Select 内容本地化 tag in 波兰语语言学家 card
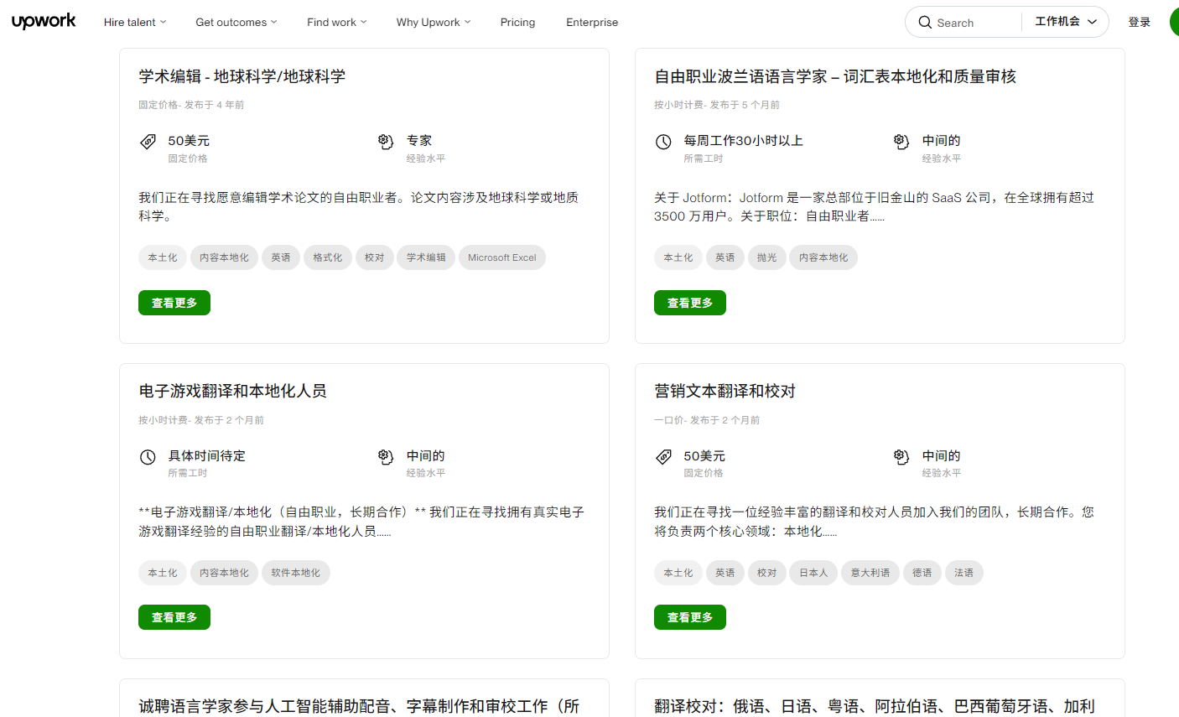The height and width of the screenshot is (717, 1179). [823, 257]
